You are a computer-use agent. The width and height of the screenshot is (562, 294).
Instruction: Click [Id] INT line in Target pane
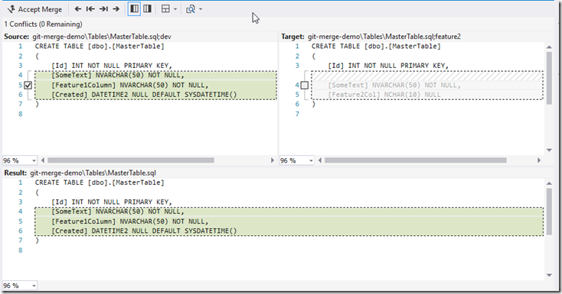pos(387,66)
